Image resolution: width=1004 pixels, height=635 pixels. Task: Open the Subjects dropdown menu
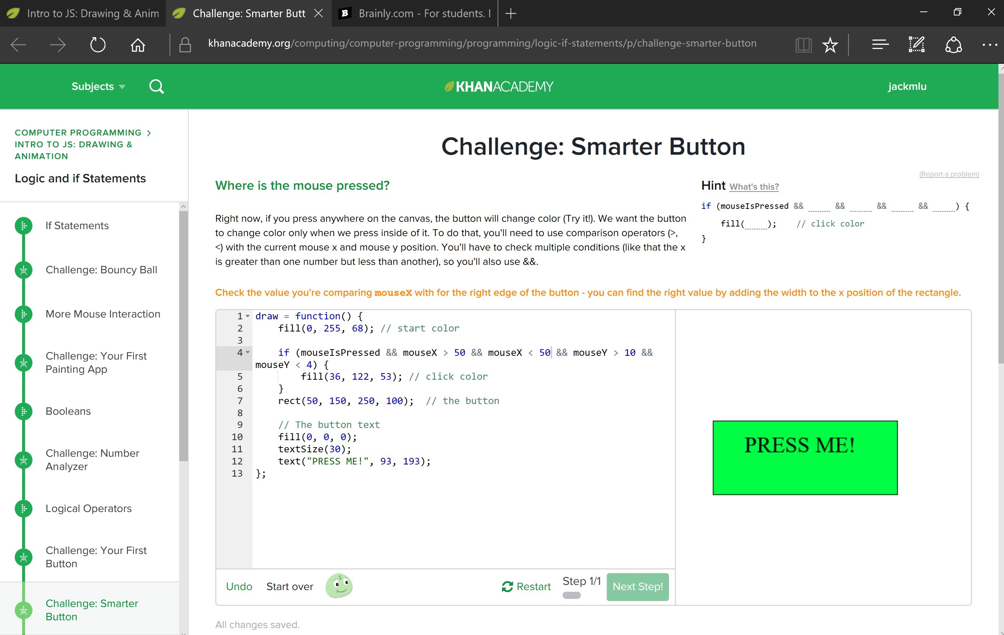[x=98, y=87]
